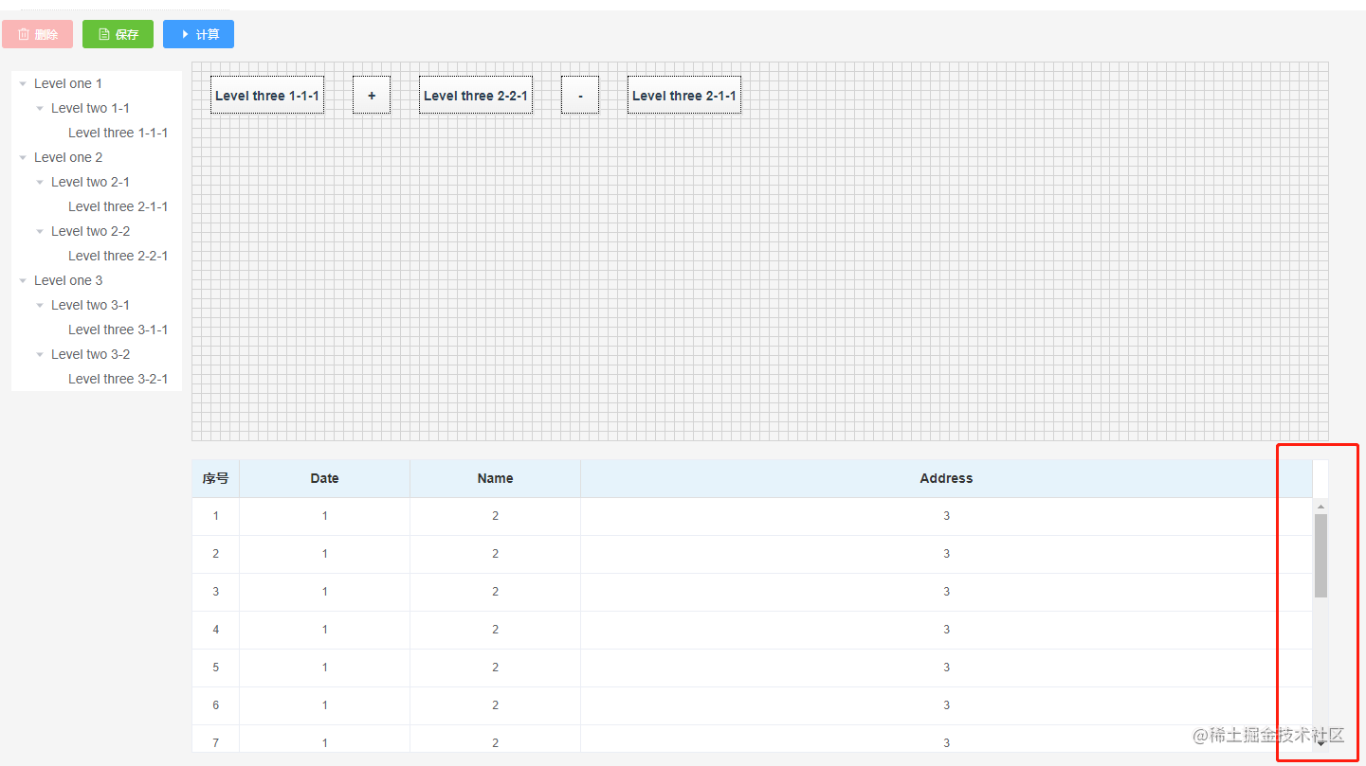This screenshot has height=766, width=1366.
Task: Collapse the Level one 2 tree node
Action: pyautogui.click(x=23, y=158)
